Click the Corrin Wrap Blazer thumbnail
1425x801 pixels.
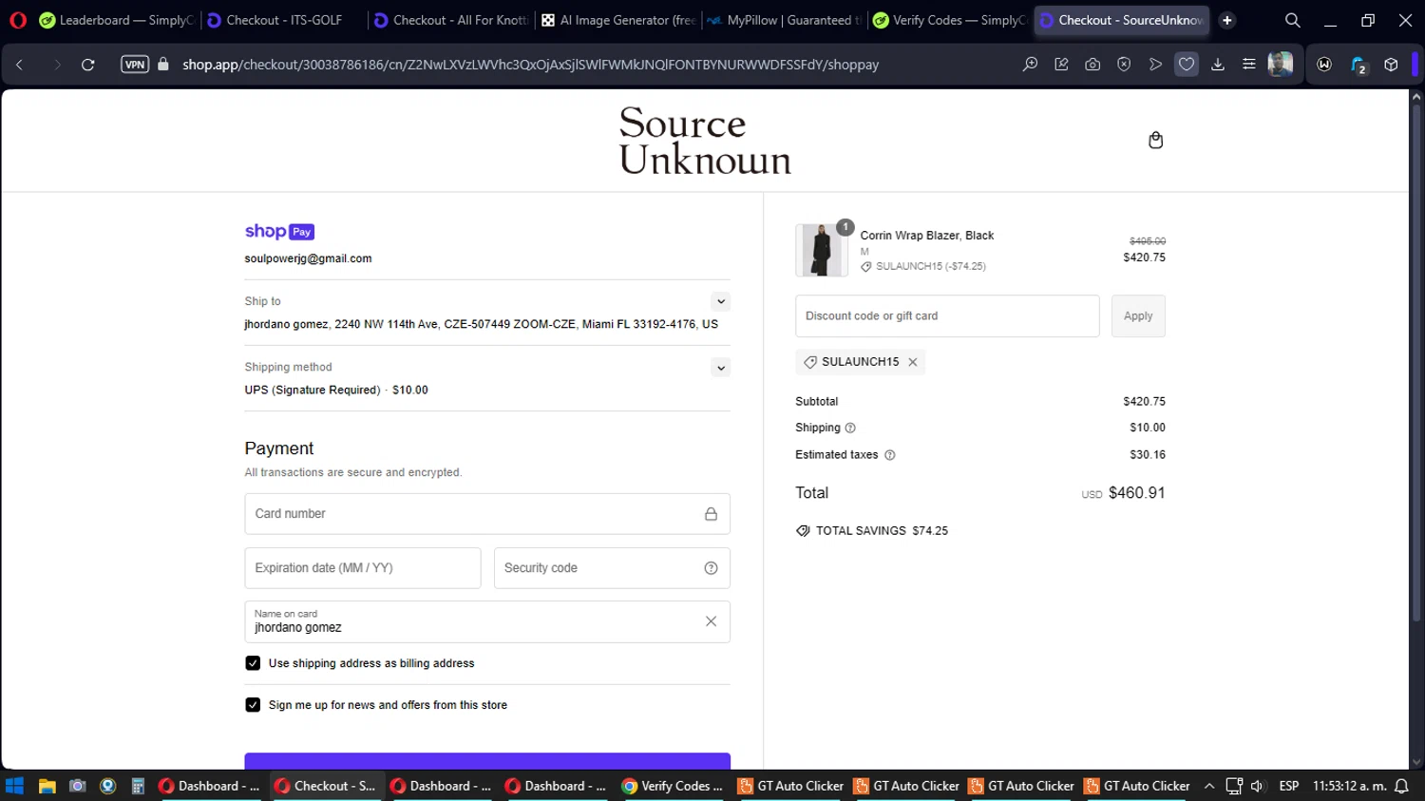(x=822, y=250)
